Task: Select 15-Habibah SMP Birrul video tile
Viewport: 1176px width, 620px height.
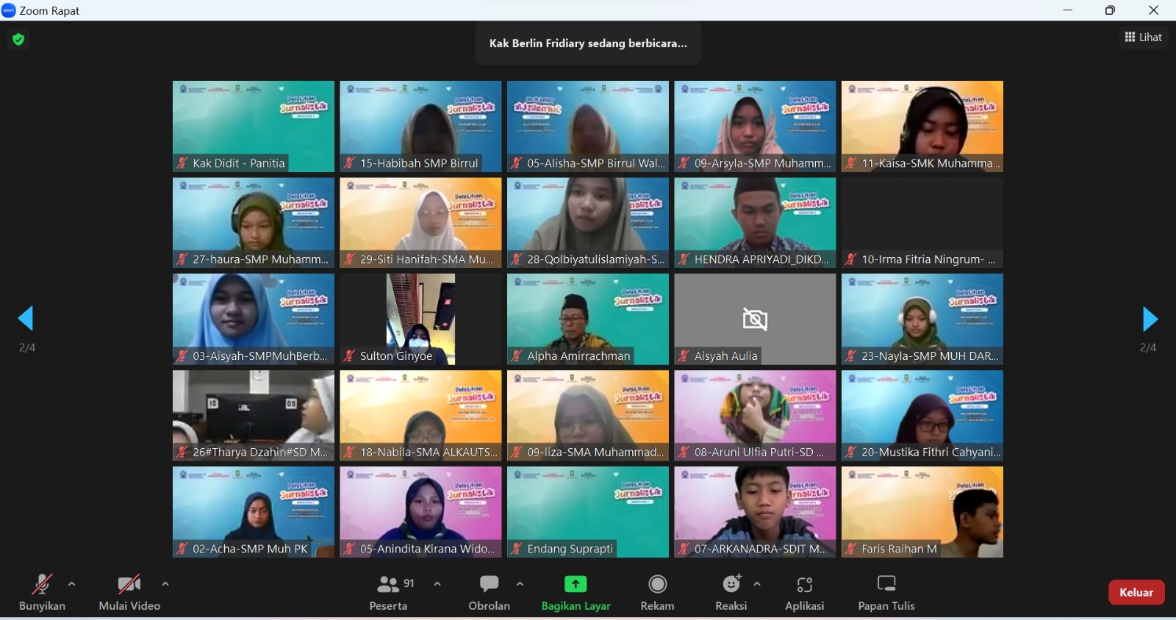Action: (x=420, y=126)
